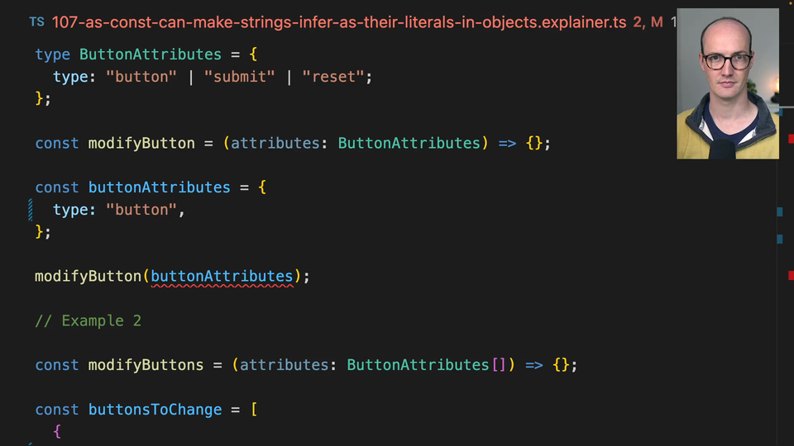Click the TS file icon in the tab
The height and width of the screenshot is (446, 794).
(36, 21)
